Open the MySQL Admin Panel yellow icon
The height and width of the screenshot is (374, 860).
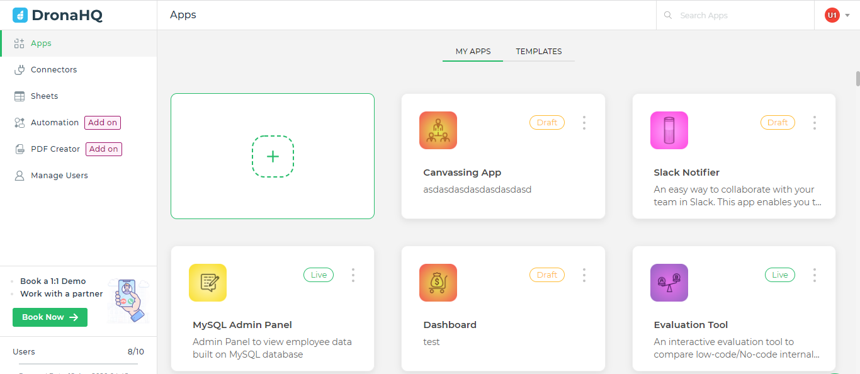[208, 283]
